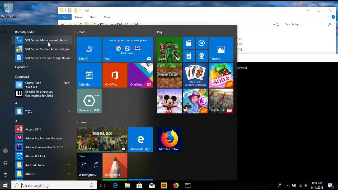Image resolution: width=338 pixels, height=190 pixels.
Task: Open Microsoft Solitaire Collection tile
Action: [x=195, y=75]
